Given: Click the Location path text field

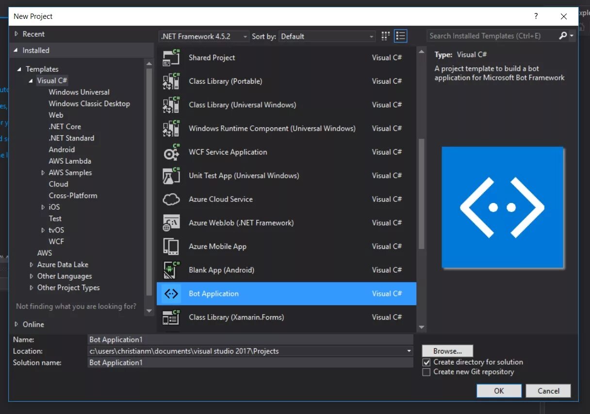Looking at the screenshot, I should click(x=246, y=351).
